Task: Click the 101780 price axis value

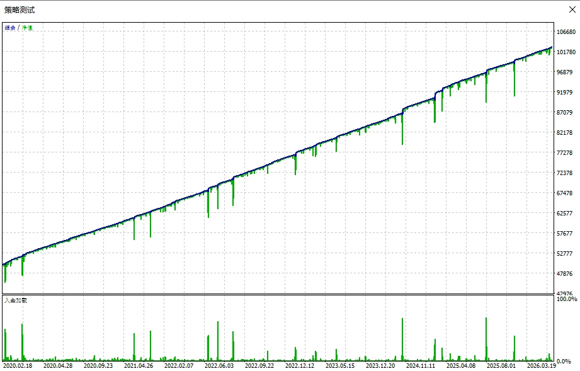Action: 566,52
